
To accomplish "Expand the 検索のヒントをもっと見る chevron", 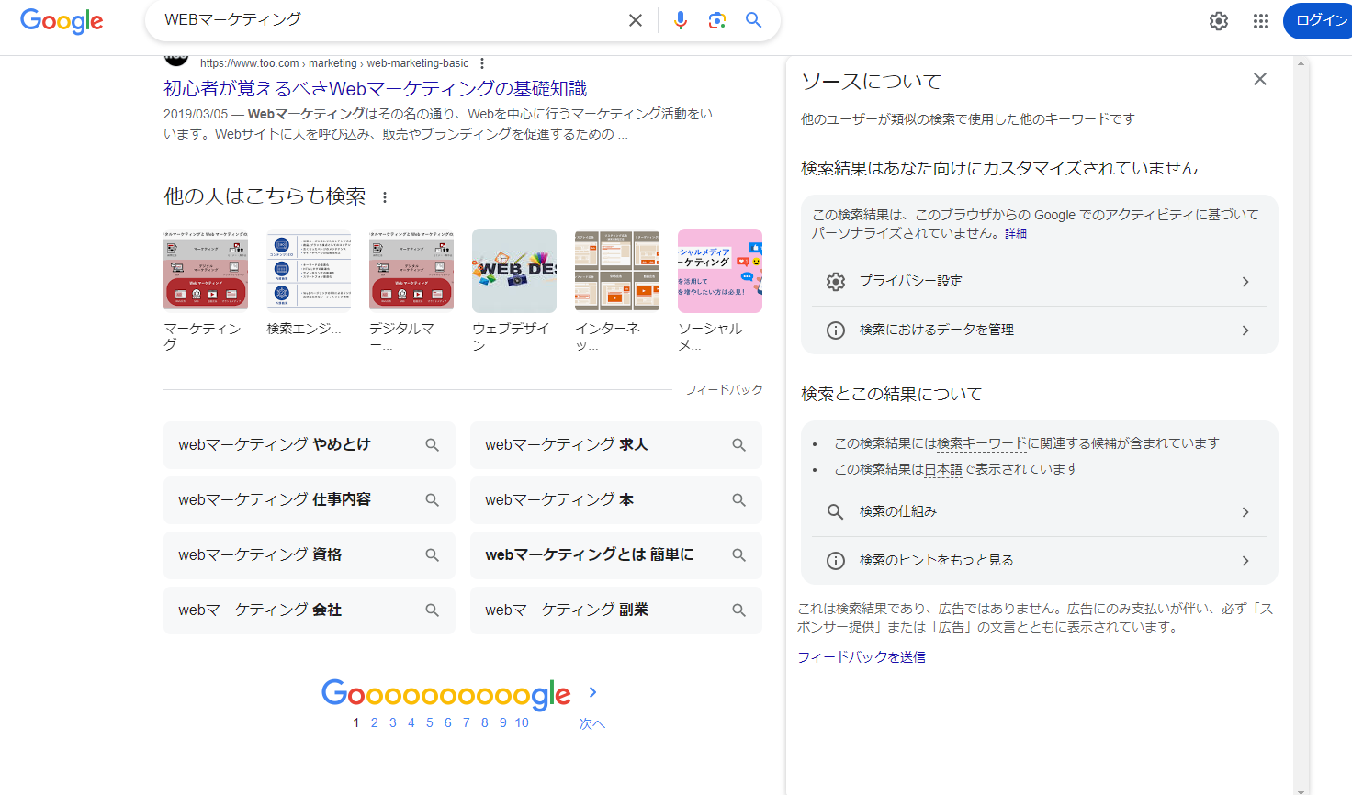I will pos(1245,561).
